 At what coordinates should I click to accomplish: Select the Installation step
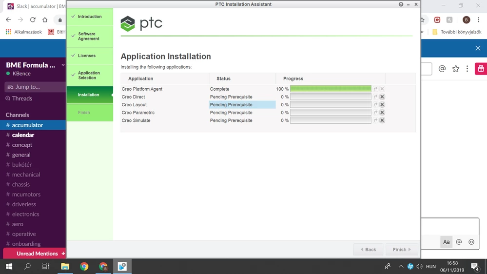90,95
